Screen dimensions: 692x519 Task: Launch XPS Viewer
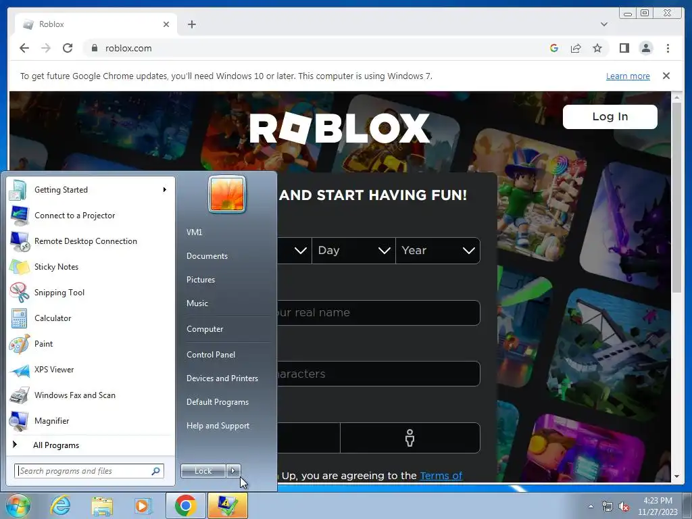coord(91,370)
